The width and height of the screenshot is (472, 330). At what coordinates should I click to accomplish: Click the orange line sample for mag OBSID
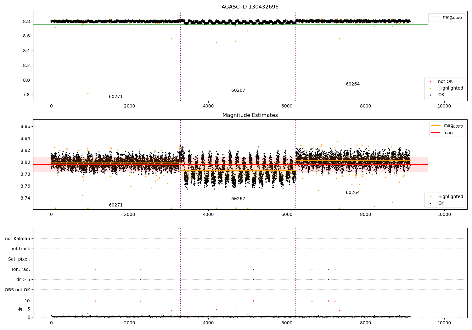coord(436,126)
